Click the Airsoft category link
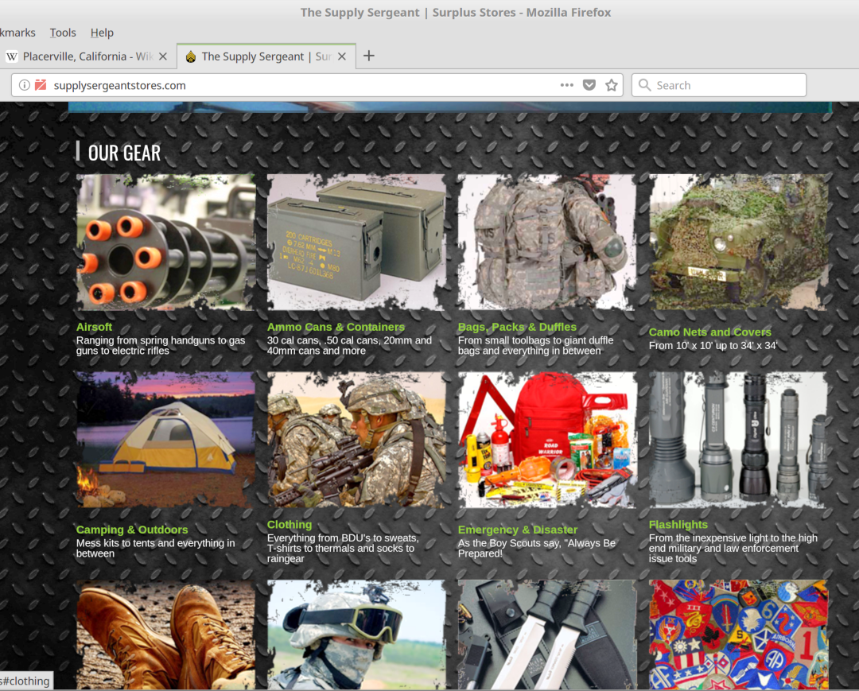This screenshot has width=859, height=691. click(94, 327)
